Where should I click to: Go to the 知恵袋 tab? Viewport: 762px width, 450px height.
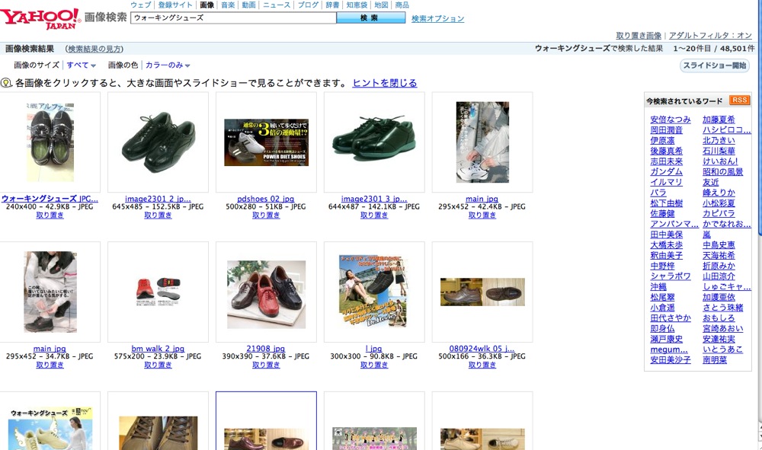click(x=357, y=5)
